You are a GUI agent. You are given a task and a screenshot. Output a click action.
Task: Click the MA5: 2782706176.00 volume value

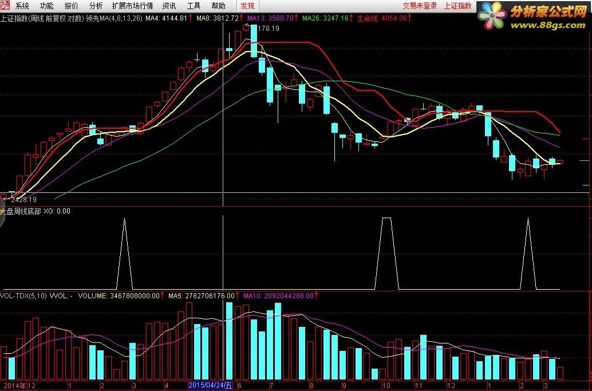click(201, 296)
